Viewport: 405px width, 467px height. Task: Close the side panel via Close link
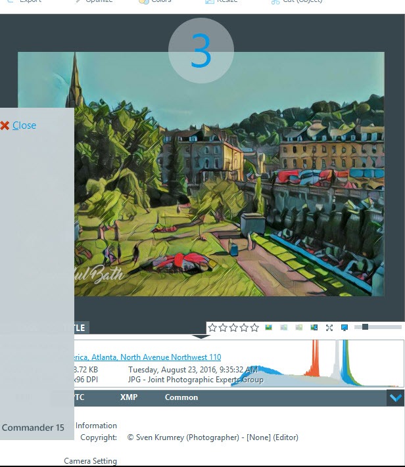[24, 125]
